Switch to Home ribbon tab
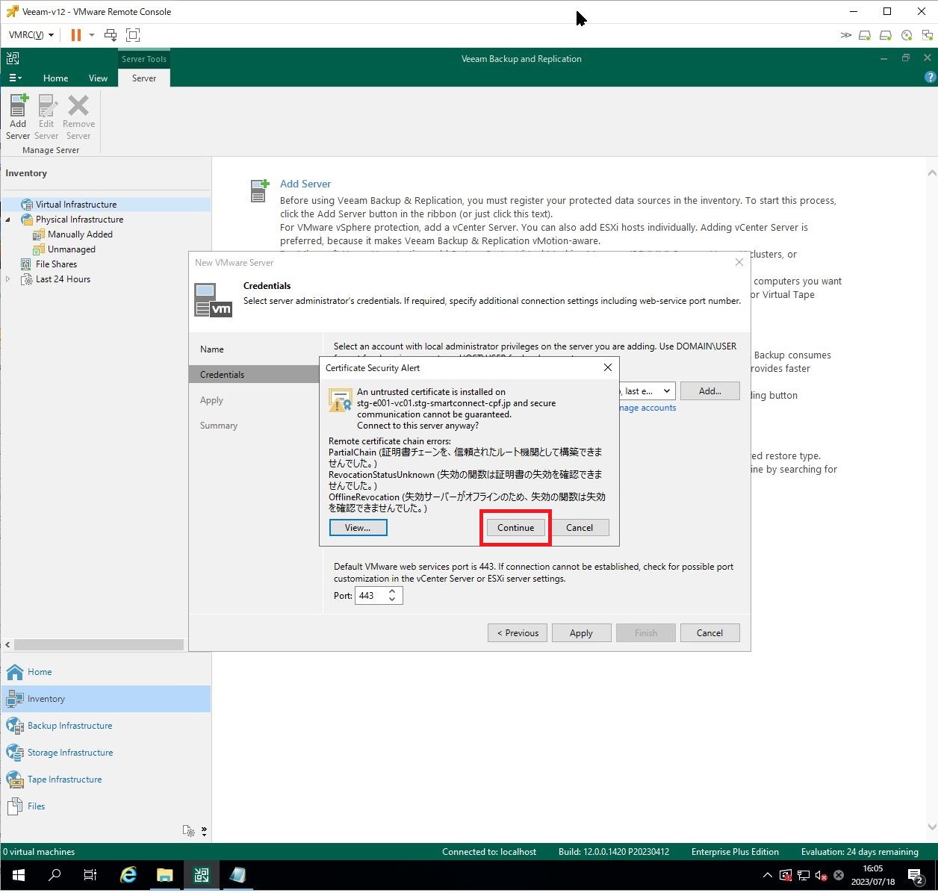 tap(55, 78)
